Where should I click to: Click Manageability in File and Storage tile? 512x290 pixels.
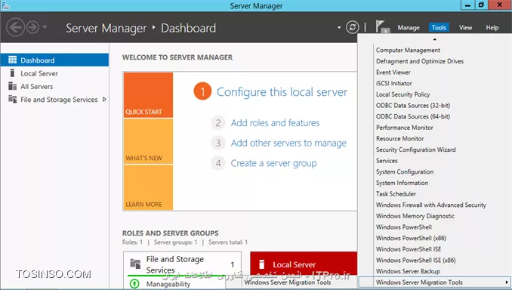pyautogui.click(x=168, y=284)
